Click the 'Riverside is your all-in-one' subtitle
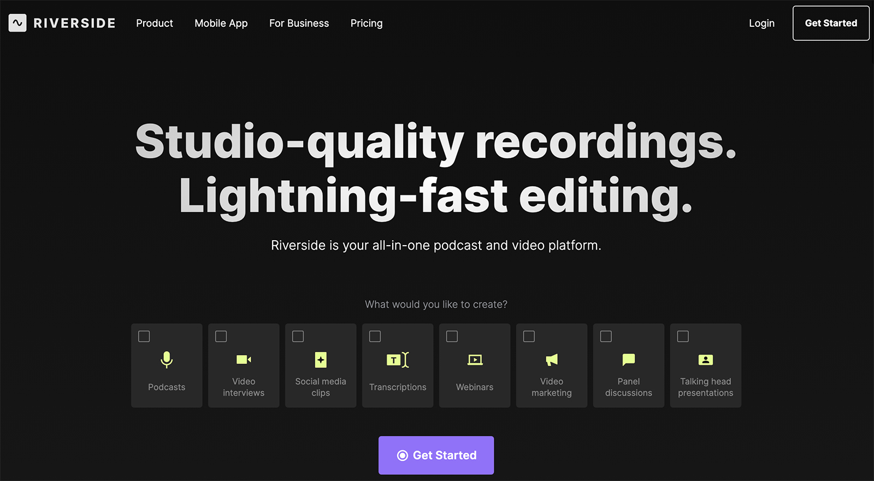Viewport: 874px width, 481px height. (436, 246)
